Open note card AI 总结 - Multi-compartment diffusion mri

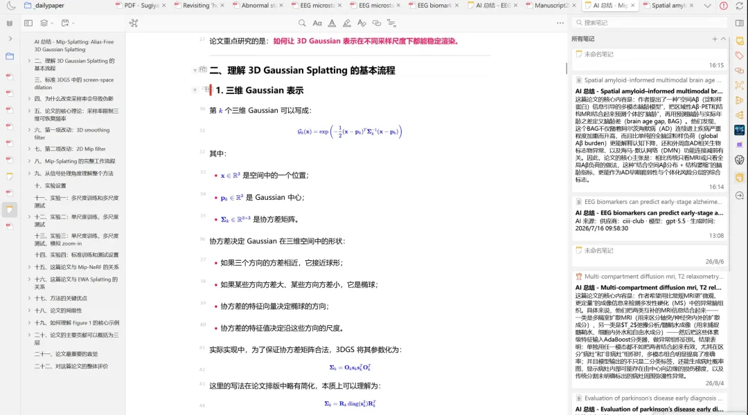(x=649, y=330)
